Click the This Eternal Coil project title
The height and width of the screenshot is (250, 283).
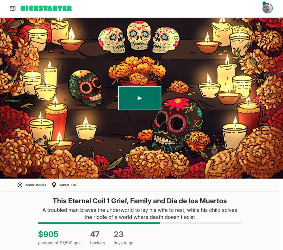[140, 201]
